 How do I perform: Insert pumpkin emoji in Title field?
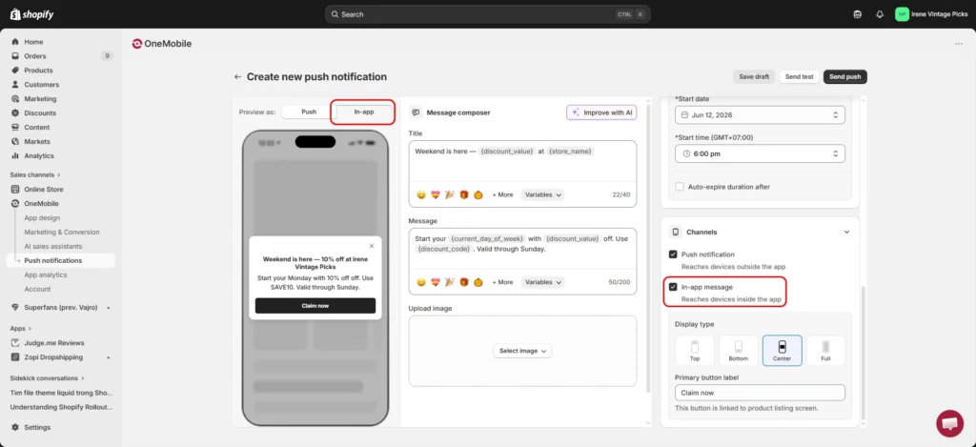tap(478, 194)
